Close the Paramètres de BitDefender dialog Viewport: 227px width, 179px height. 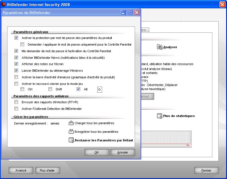tap(137, 13)
